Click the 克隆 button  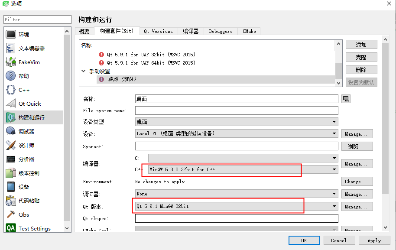[x=361, y=57]
